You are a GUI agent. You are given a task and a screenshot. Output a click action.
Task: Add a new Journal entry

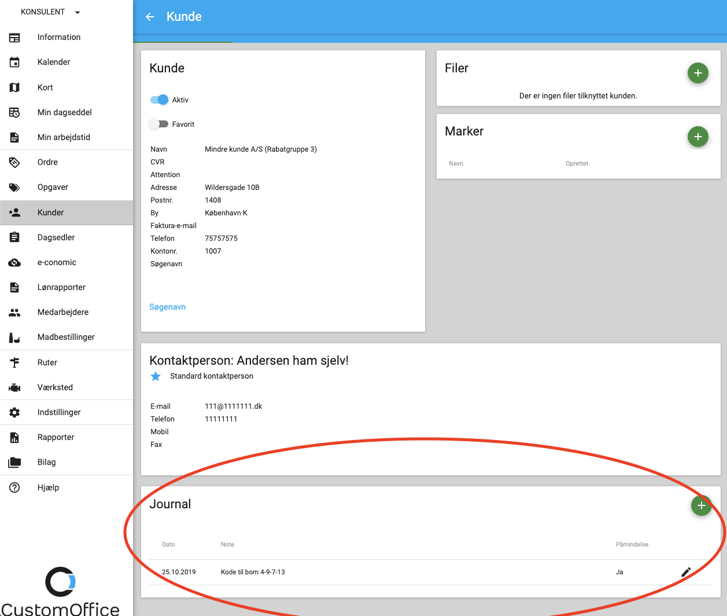[x=701, y=505]
